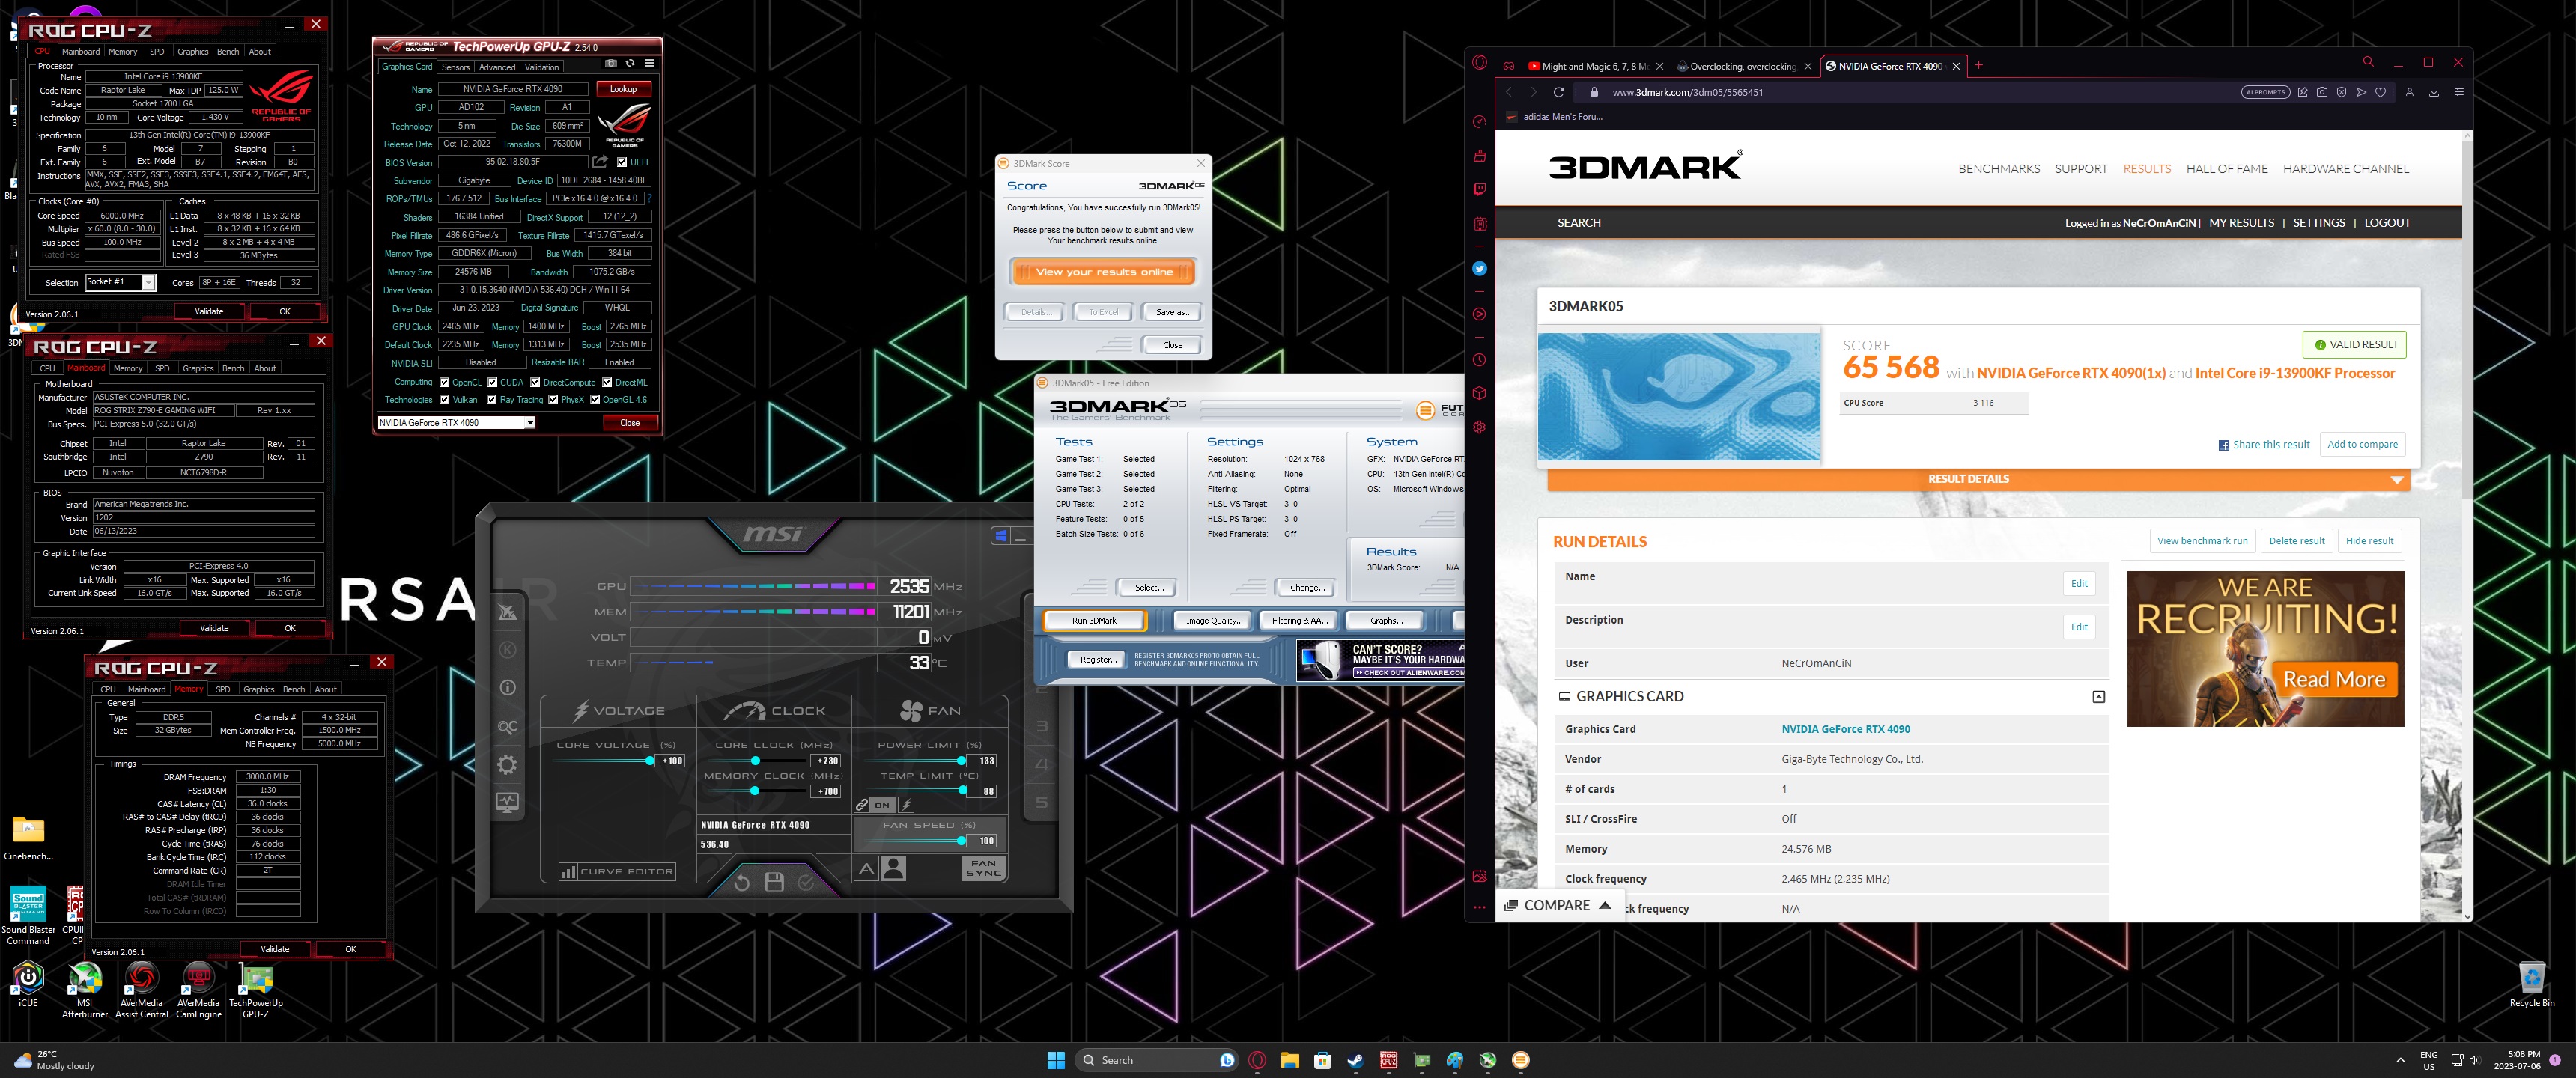Click Afterburner Curve Editor button
2576x1078 pixels.
pos(617,871)
